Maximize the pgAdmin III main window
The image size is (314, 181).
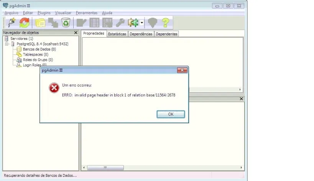[228, 6]
